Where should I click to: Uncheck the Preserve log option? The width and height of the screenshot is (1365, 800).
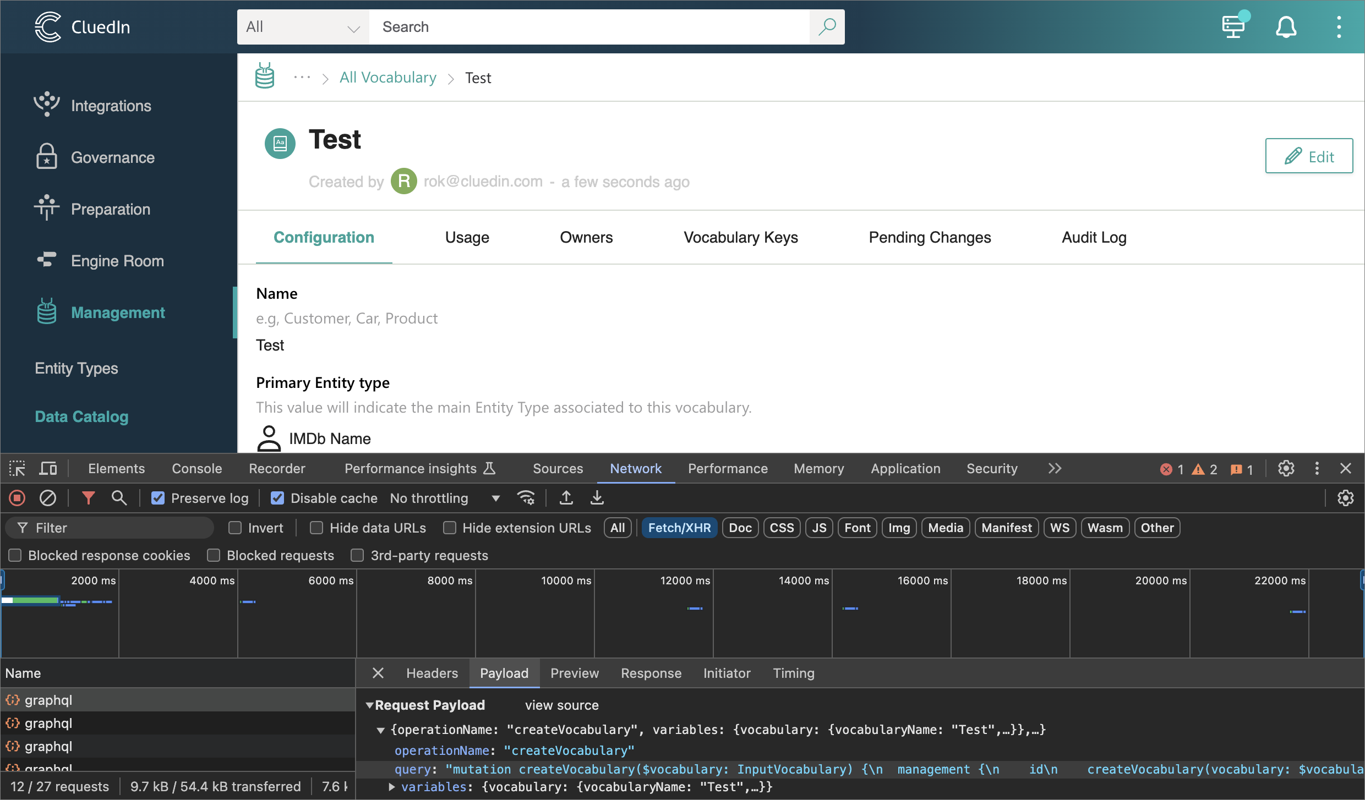pyautogui.click(x=158, y=497)
